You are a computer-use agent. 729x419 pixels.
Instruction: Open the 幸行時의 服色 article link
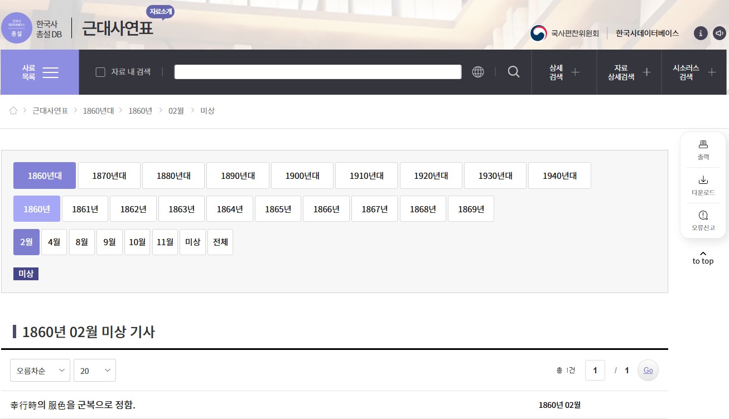click(73, 405)
